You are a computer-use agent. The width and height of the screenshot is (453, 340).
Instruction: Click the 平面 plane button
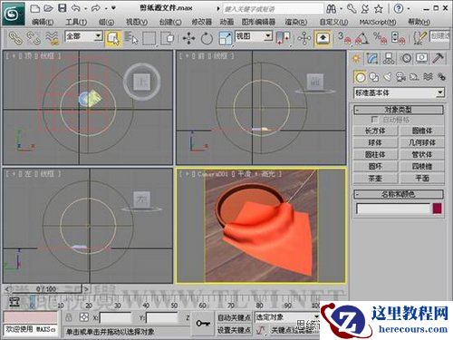[x=422, y=179]
